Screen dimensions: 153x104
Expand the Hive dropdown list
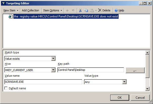53,70
